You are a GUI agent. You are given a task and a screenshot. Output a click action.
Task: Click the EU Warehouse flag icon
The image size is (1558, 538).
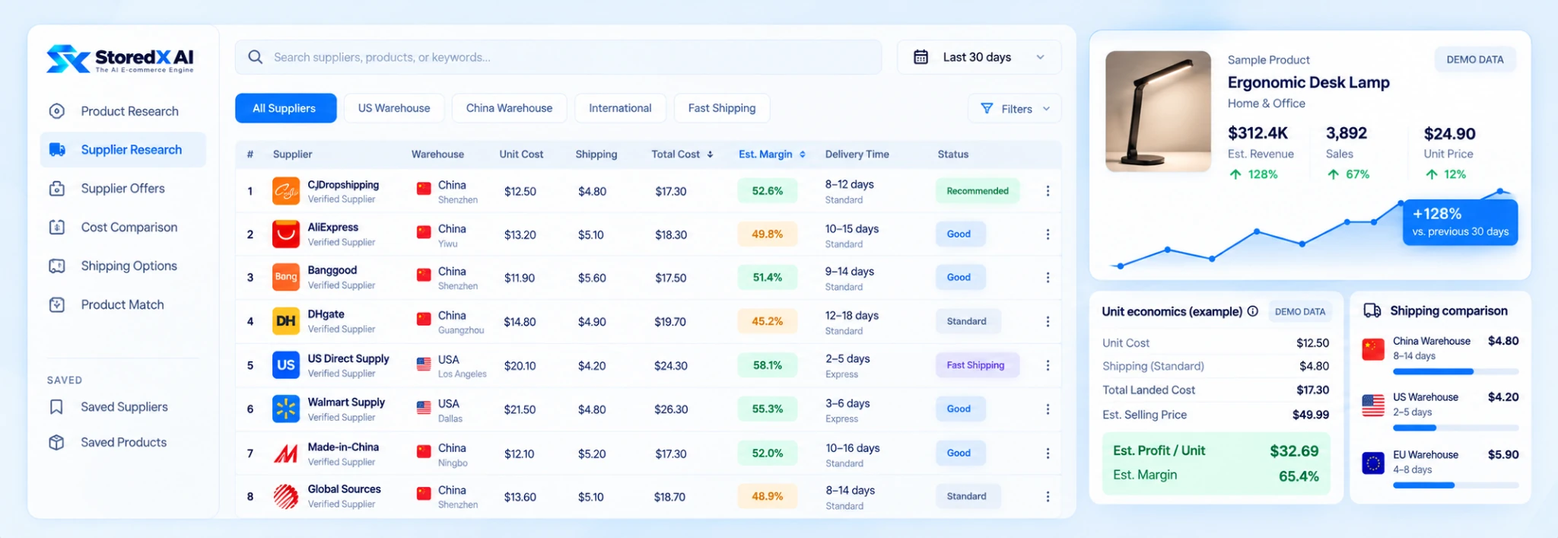click(x=1373, y=463)
